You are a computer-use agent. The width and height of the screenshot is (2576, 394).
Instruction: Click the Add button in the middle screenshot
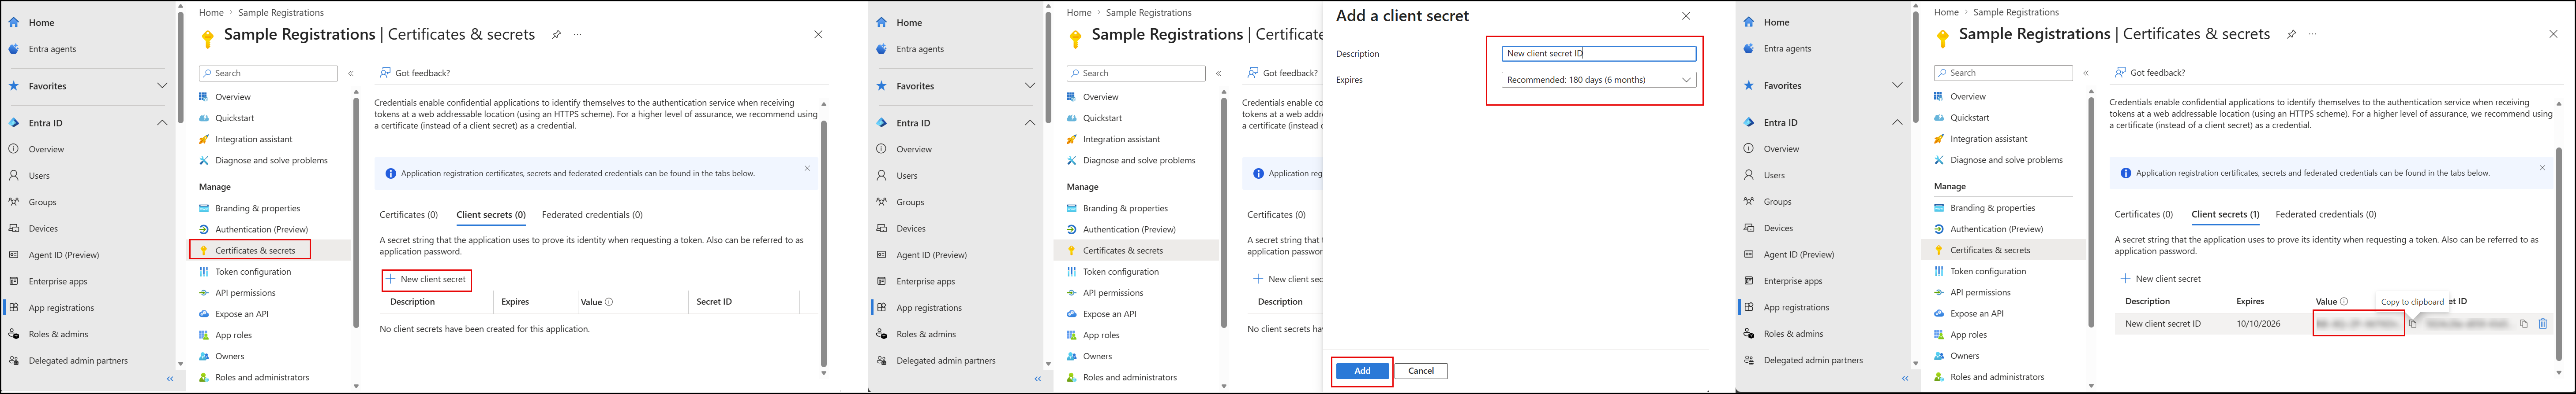coord(1362,371)
